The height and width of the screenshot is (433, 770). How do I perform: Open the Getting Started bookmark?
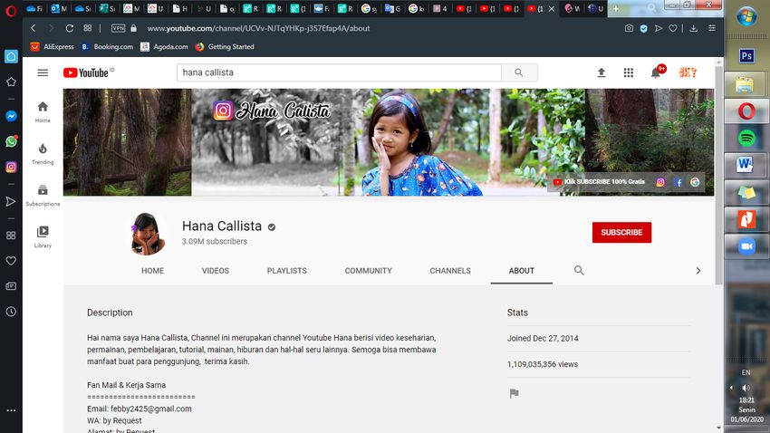click(x=225, y=46)
